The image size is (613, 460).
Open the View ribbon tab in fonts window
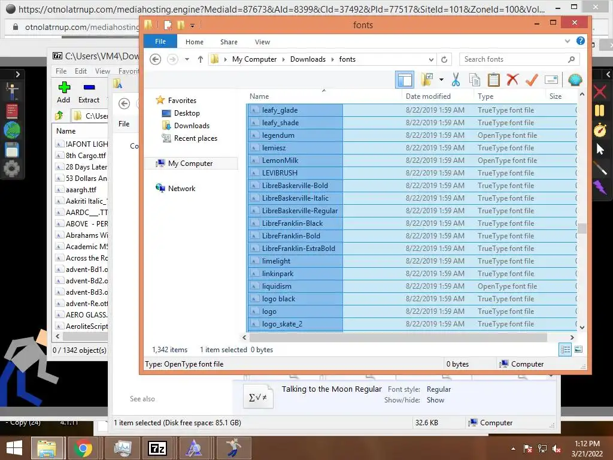(262, 42)
